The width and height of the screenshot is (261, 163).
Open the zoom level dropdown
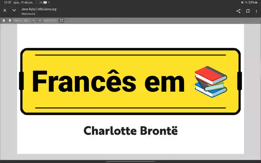[x=50, y=21]
